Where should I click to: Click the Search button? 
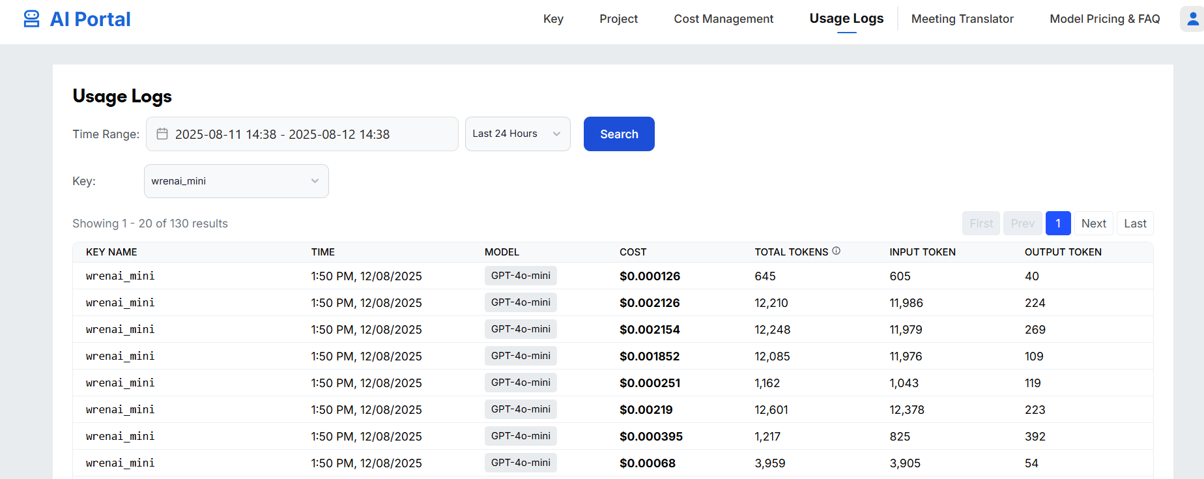coord(619,134)
